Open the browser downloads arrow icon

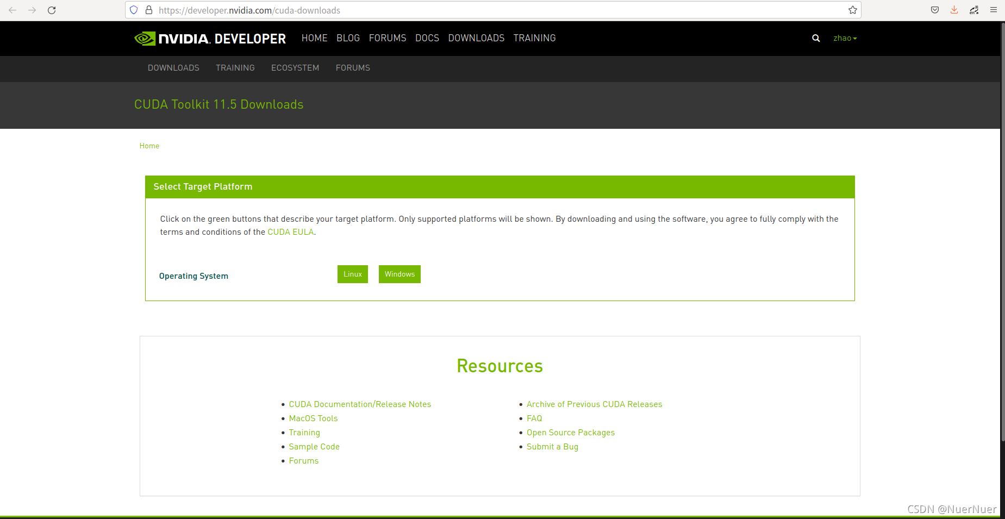tap(954, 10)
